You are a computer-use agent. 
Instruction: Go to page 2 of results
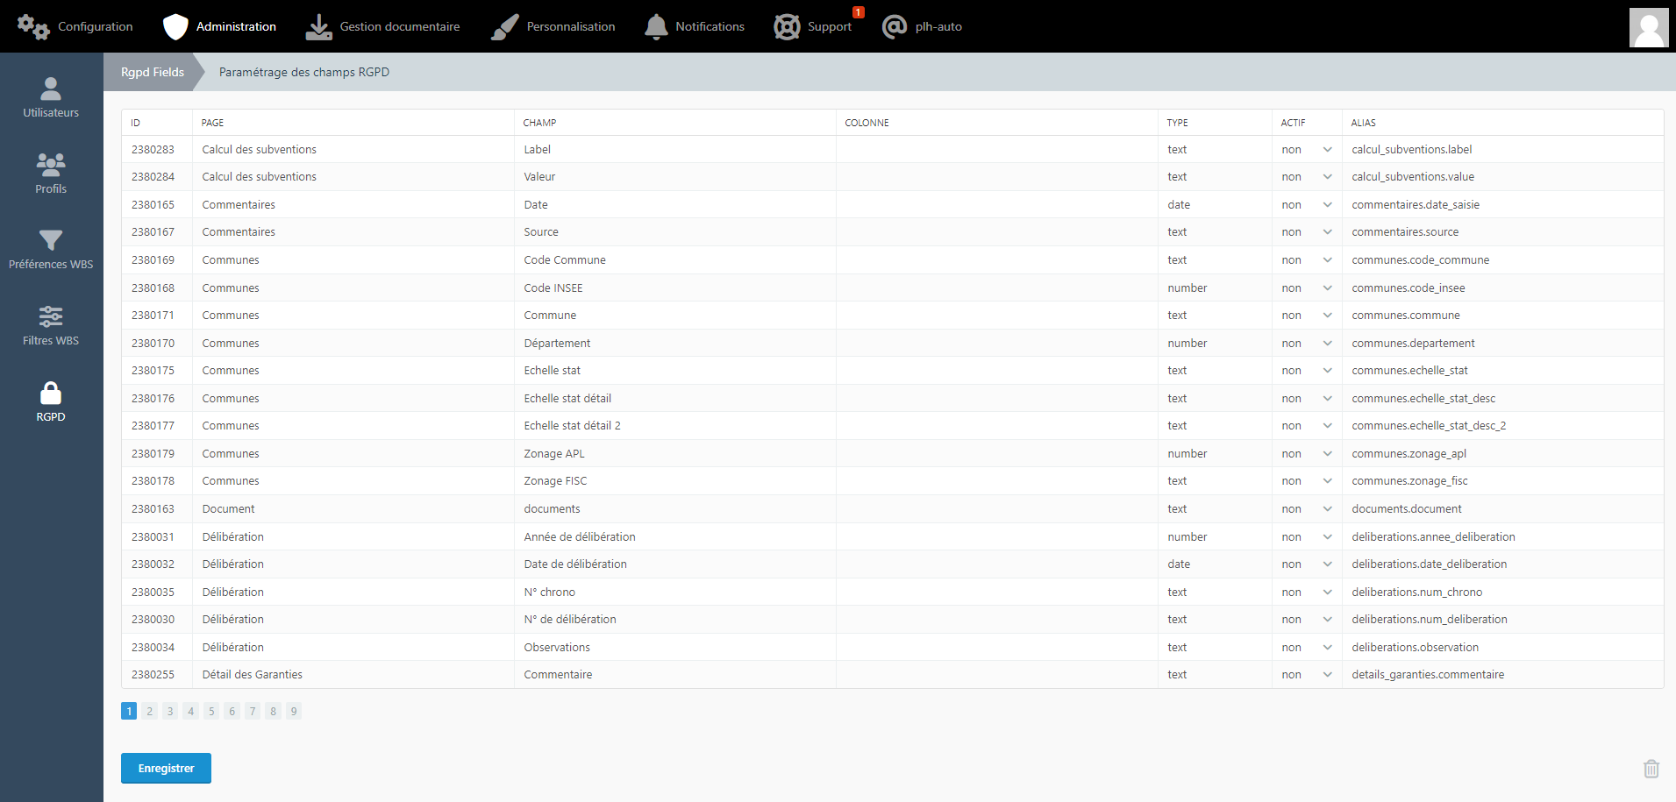pos(150,711)
